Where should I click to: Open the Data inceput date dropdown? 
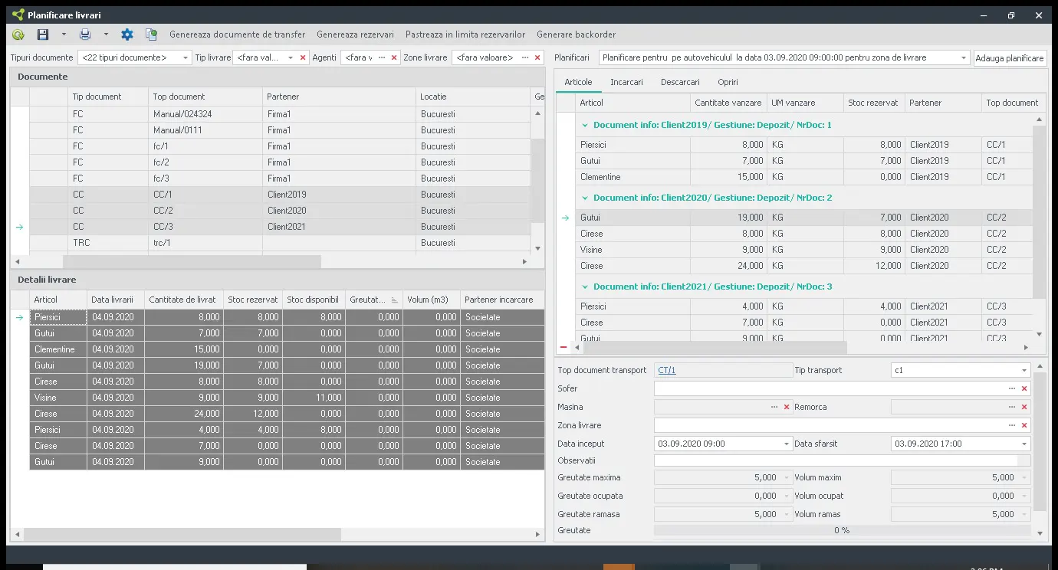tap(787, 444)
